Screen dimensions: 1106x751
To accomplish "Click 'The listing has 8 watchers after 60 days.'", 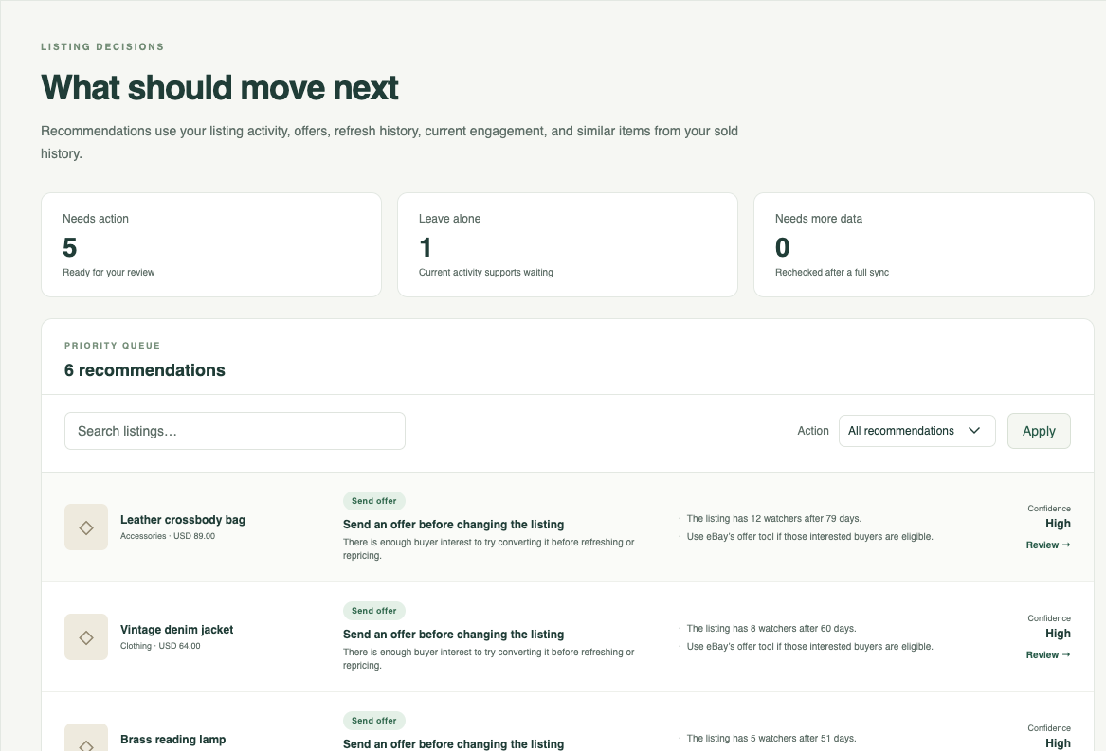I will [x=771, y=628].
